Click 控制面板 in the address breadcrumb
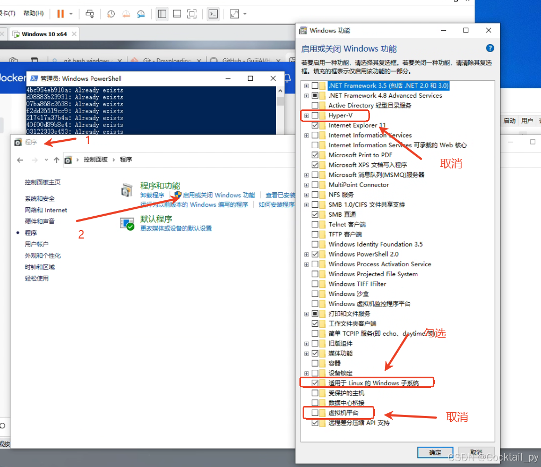The width and height of the screenshot is (541, 467). point(96,159)
